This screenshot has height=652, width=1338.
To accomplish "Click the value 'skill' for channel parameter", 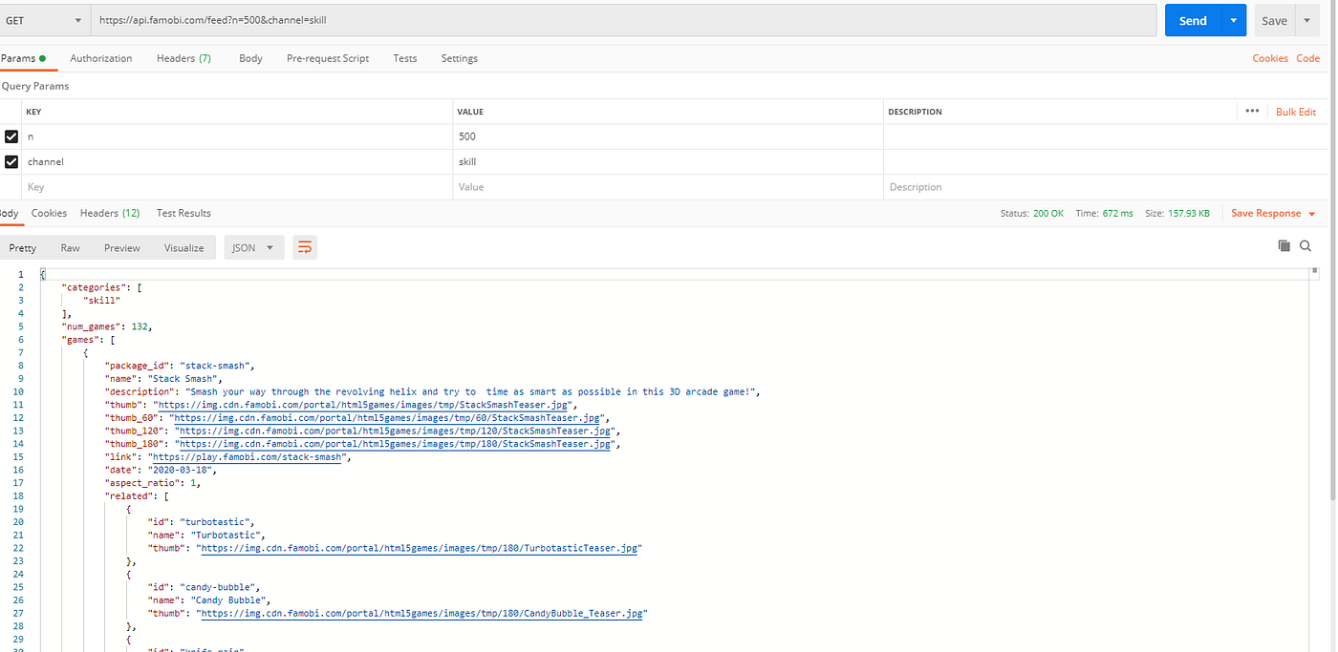I will click(668, 162).
